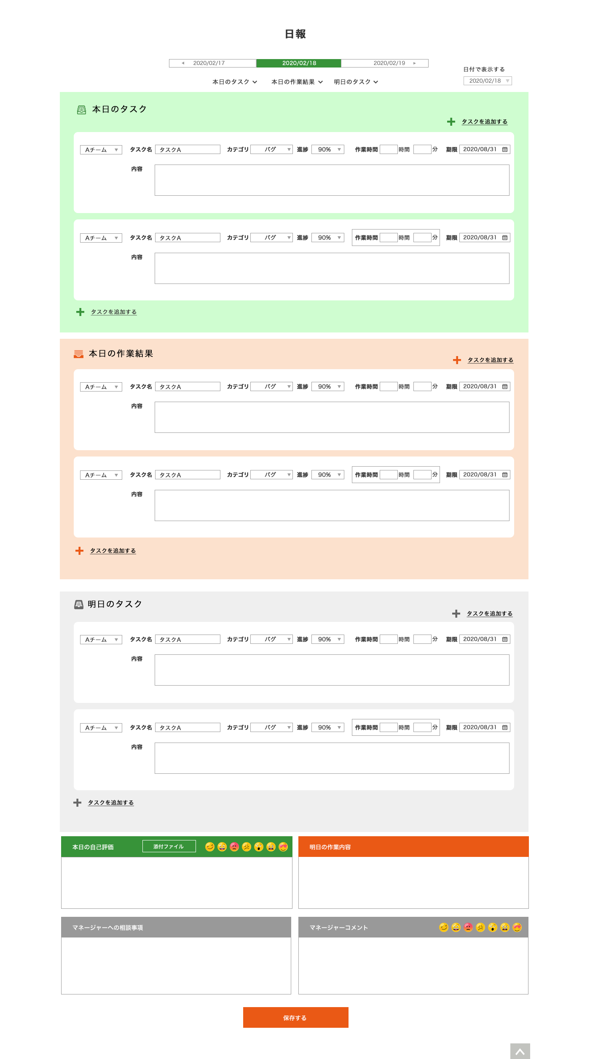Viewport: 590px width, 1059px height.
Task: Open カテゴリ バグ dropdown in second 明日のタスク task
Action: pos(271,727)
